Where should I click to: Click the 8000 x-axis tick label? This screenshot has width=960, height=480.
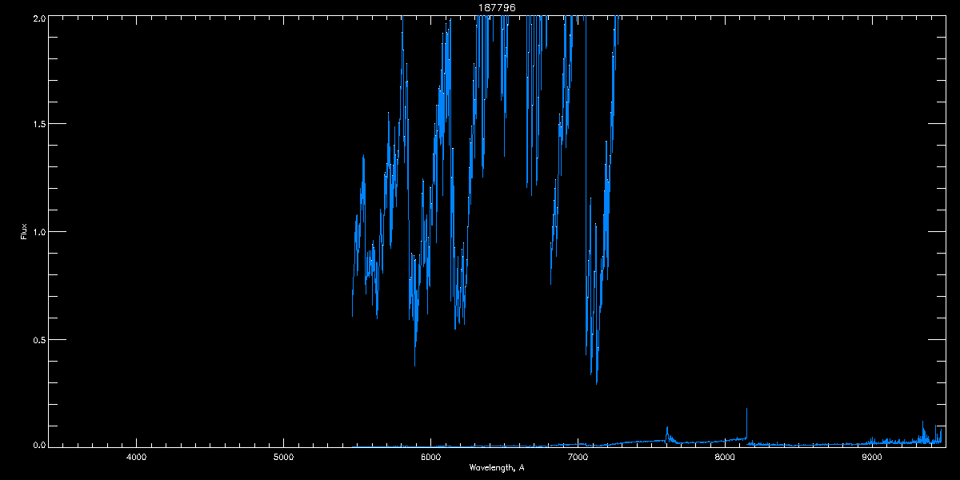coord(725,457)
